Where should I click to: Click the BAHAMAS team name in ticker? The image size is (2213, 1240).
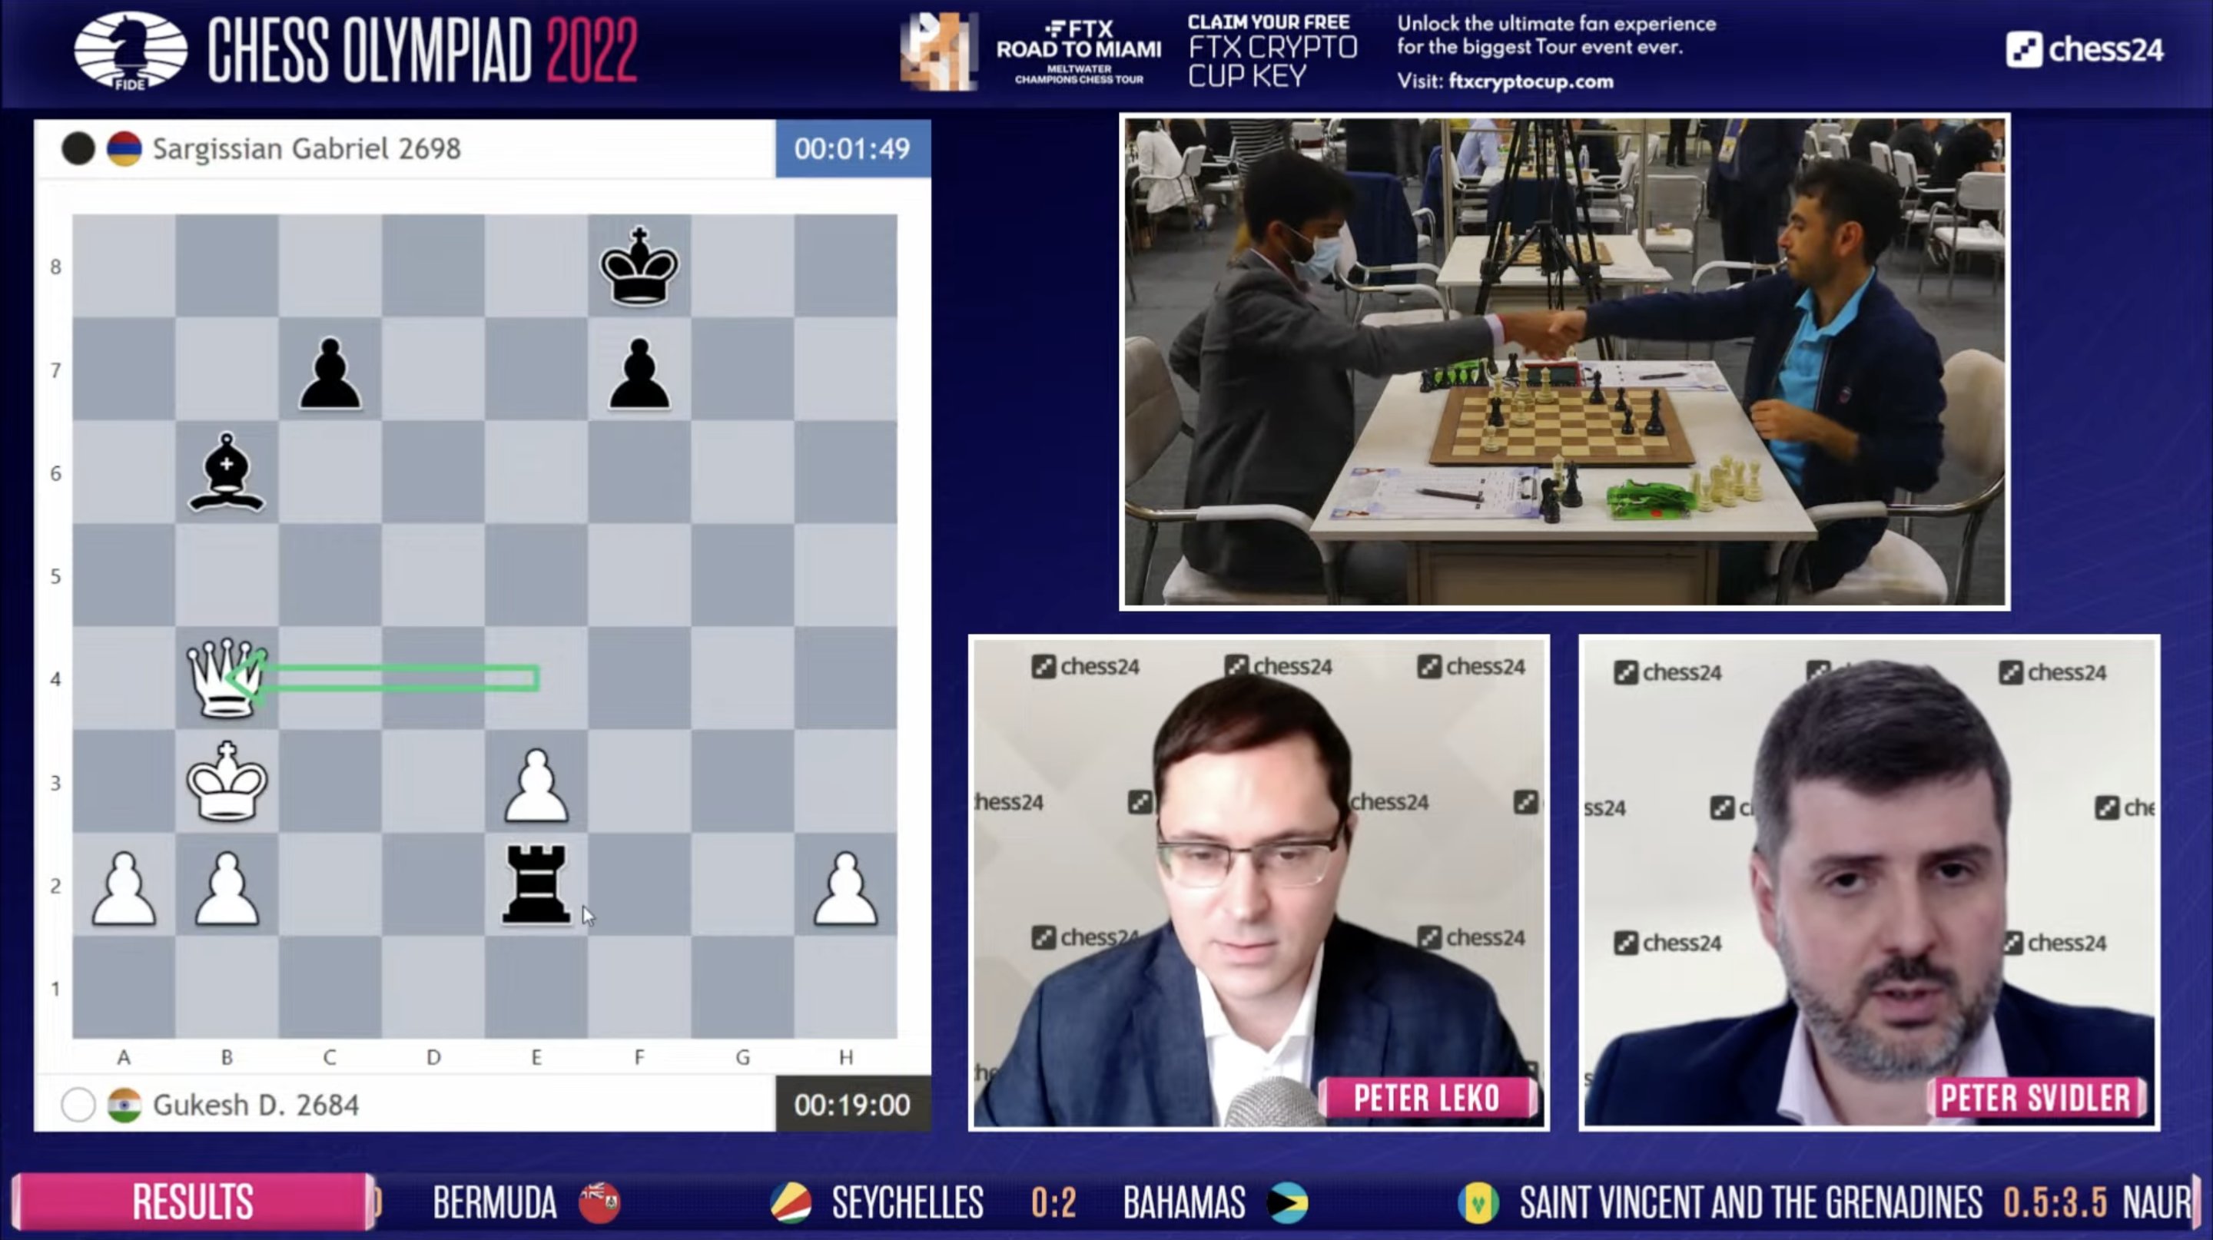1184,1202
